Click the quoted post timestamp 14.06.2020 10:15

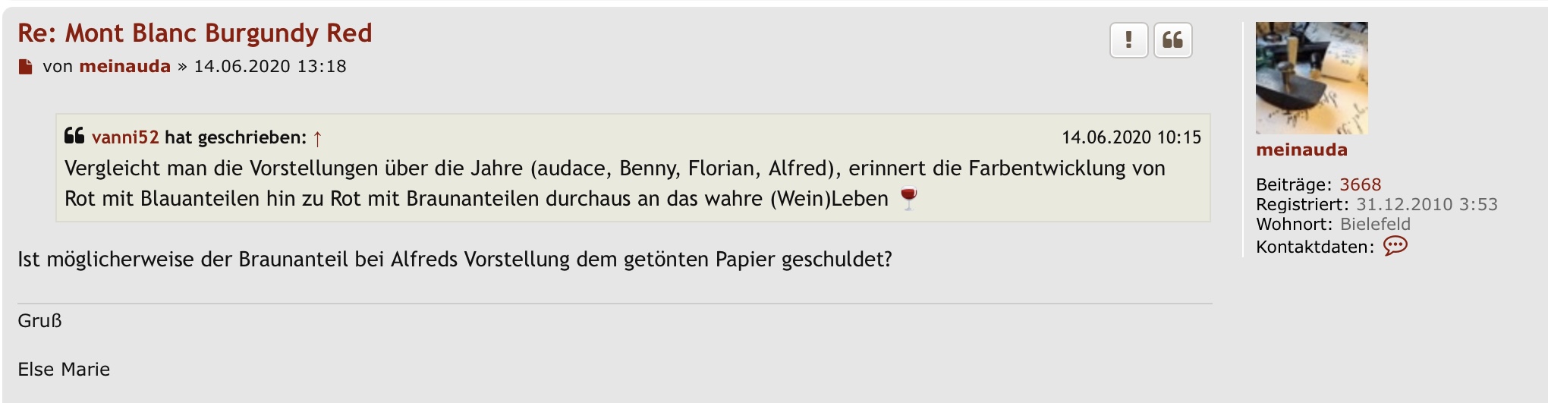pos(1131,137)
